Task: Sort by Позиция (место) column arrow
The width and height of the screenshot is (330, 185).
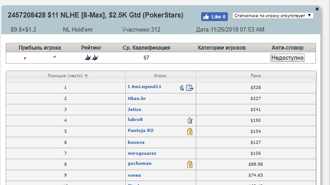Action: point(86,76)
